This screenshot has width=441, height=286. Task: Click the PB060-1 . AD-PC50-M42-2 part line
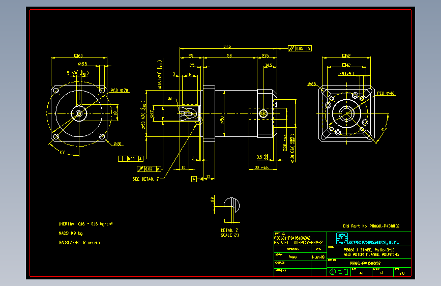pyautogui.click(x=298, y=242)
